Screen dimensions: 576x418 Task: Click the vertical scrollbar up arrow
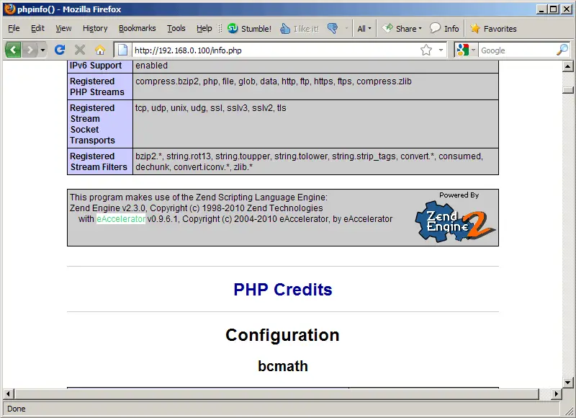(568, 66)
